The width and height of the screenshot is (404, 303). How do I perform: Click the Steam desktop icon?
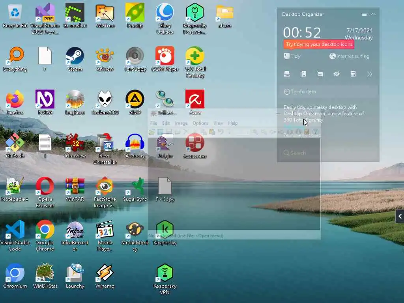coord(75,59)
